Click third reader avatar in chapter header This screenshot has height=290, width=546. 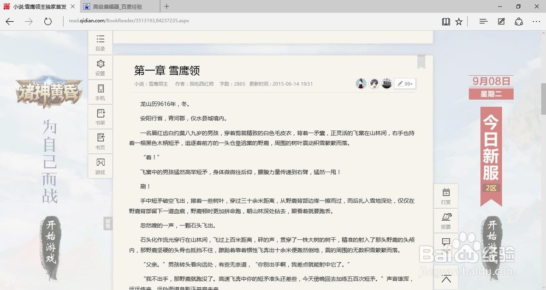pyautogui.click(x=387, y=83)
